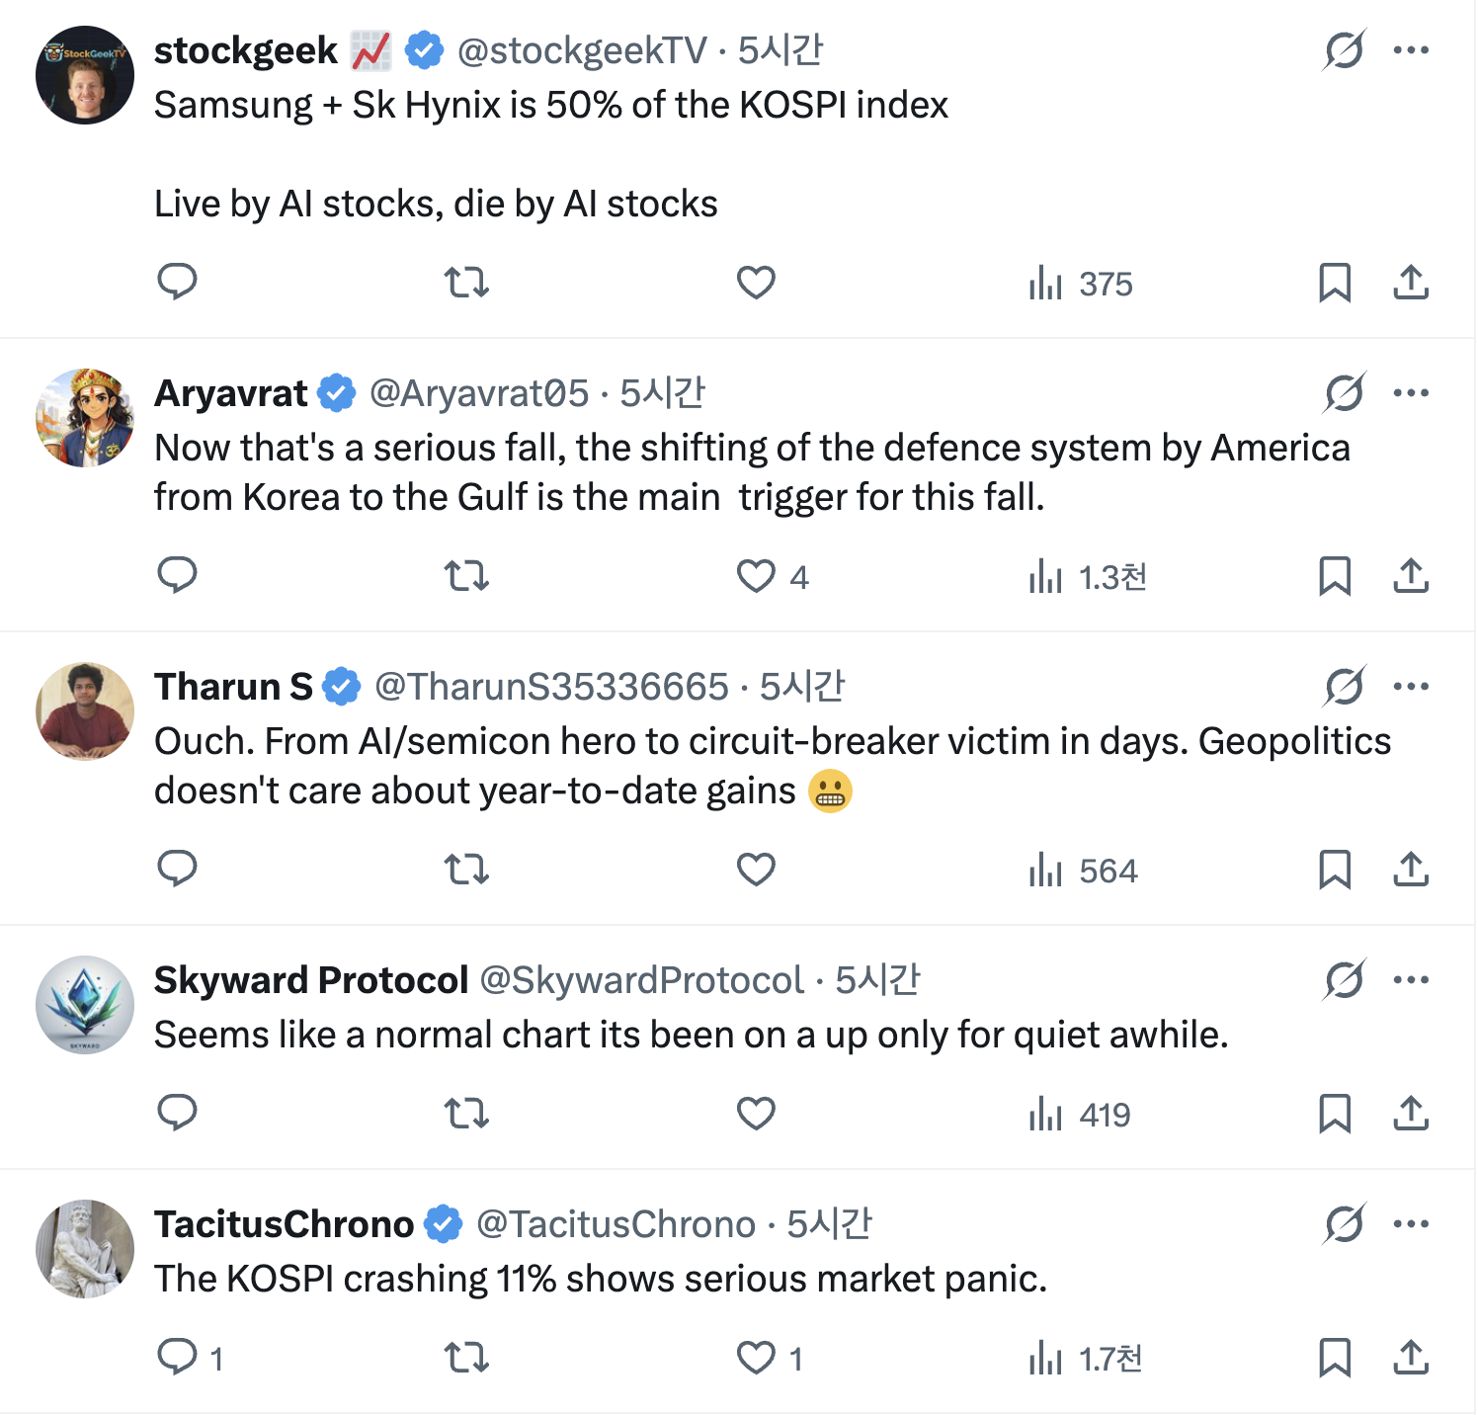Share stockgeek's post via upload icon
Viewport: 1478px width, 1415px height.
[x=1411, y=283]
